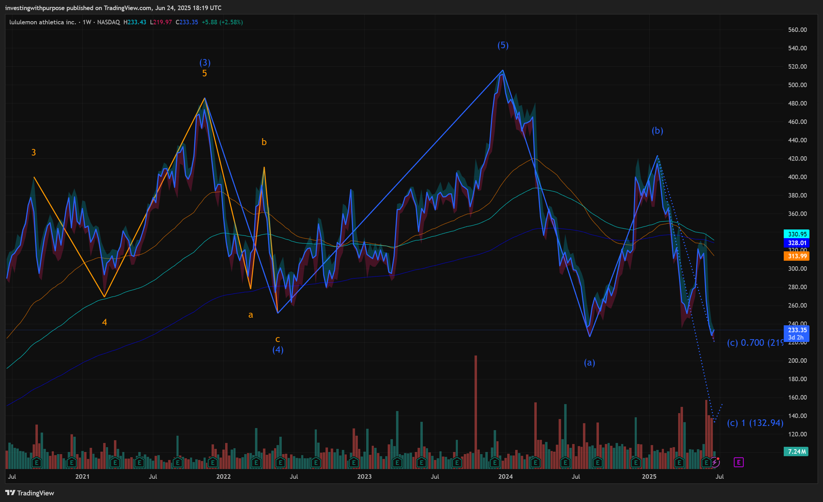
Task: Click the orange 313.99 price label
Action: (x=796, y=256)
